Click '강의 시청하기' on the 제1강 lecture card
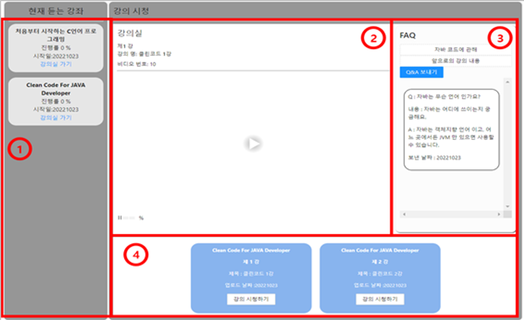524x320 pixels. (251, 299)
